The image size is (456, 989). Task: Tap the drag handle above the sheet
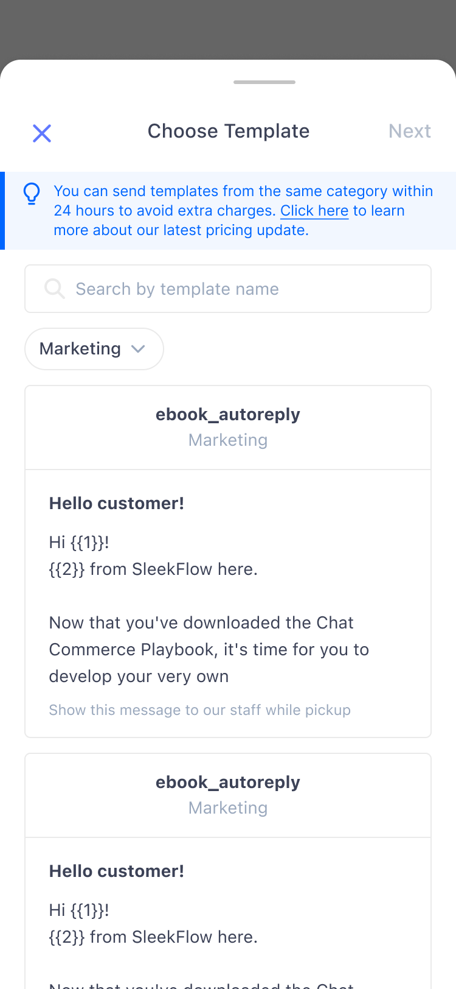coord(264,82)
